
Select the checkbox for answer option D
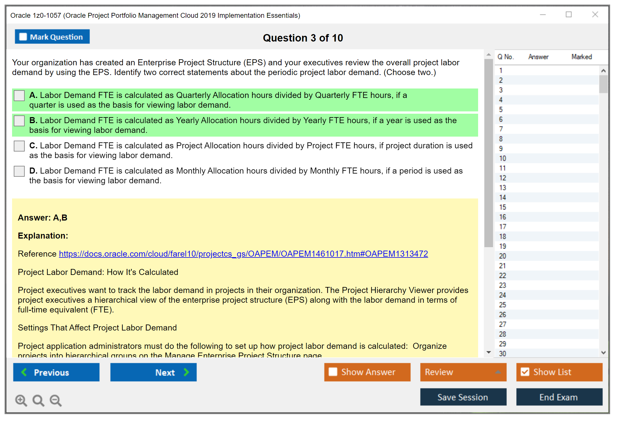(x=19, y=171)
